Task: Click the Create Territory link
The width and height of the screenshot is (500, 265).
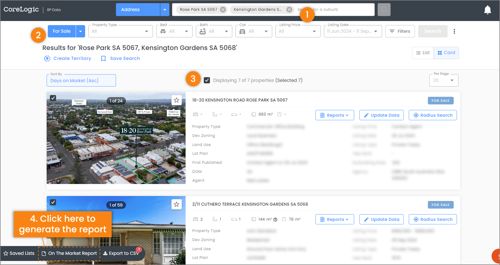Action: 72,58
